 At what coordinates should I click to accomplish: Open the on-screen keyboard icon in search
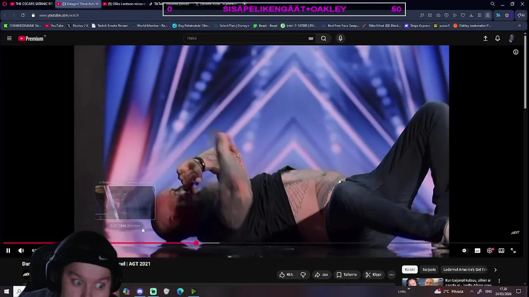311,38
